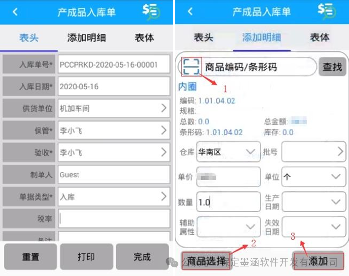Viewport: 349px width, 276px height.
Task: Switch to 表头 tab on right screen
Action: coord(204,37)
